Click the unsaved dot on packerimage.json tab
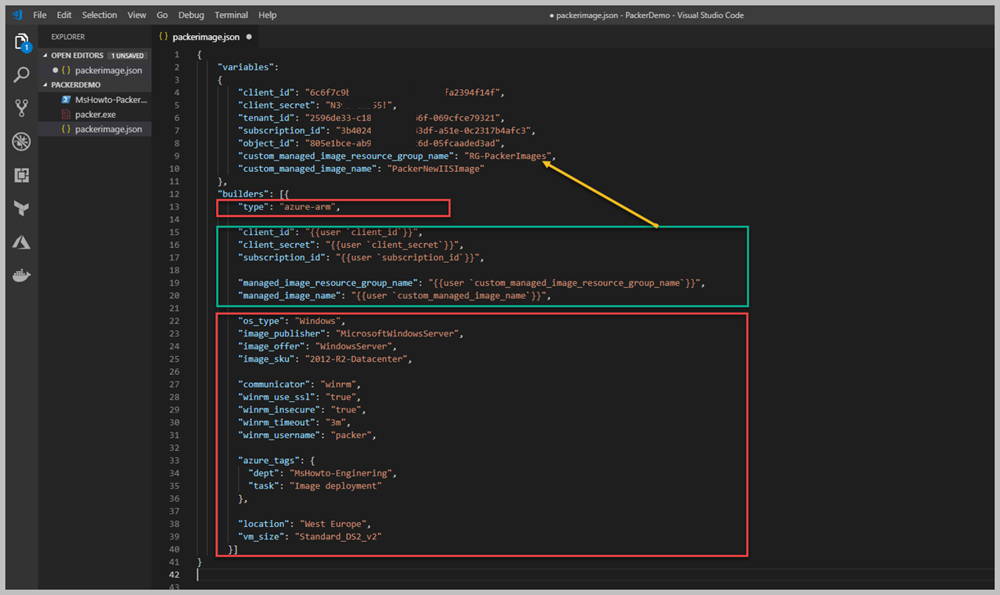The width and height of the screenshot is (1000, 595). pos(249,37)
